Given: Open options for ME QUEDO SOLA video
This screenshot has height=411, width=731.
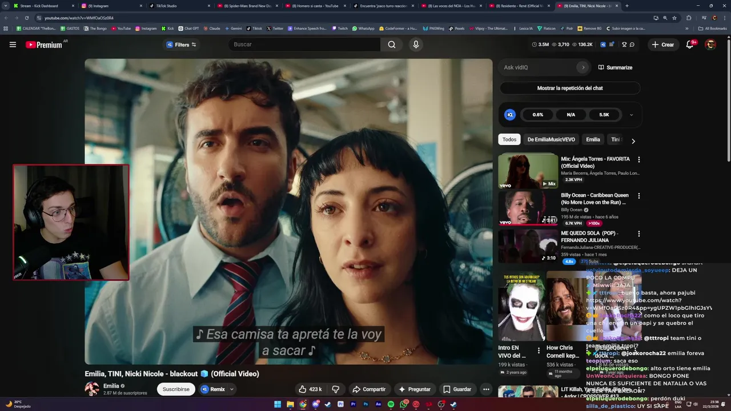Looking at the screenshot, I should pyautogui.click(x=638, y=234).
